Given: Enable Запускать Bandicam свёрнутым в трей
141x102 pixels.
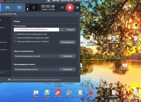Looking at the screenshot, I should (x=15, y=38).
